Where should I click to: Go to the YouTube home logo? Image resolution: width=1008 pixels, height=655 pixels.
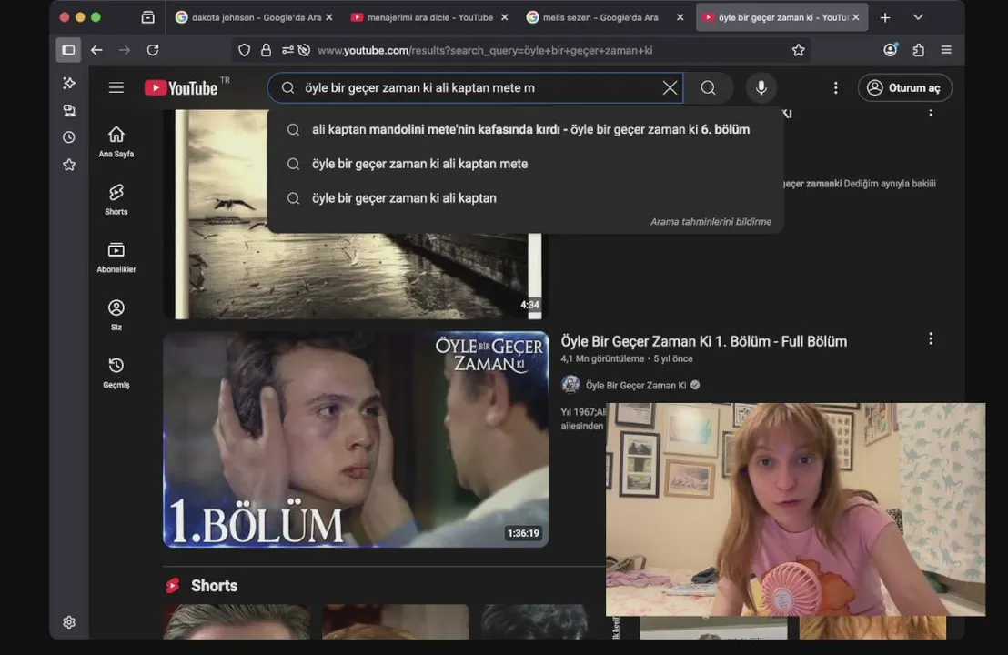point(181,87)
